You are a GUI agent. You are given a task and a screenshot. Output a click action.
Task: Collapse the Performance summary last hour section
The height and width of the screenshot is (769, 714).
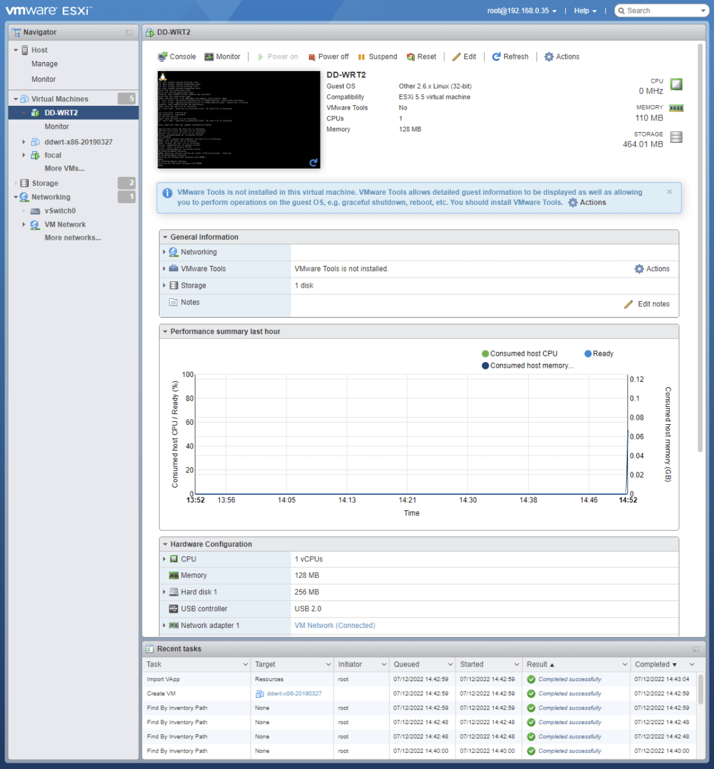165,331
